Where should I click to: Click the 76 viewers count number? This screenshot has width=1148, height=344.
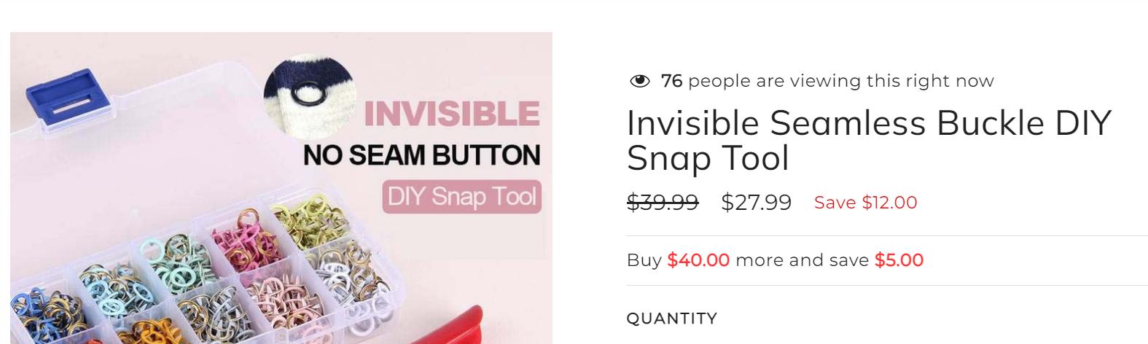coord(671,81)
